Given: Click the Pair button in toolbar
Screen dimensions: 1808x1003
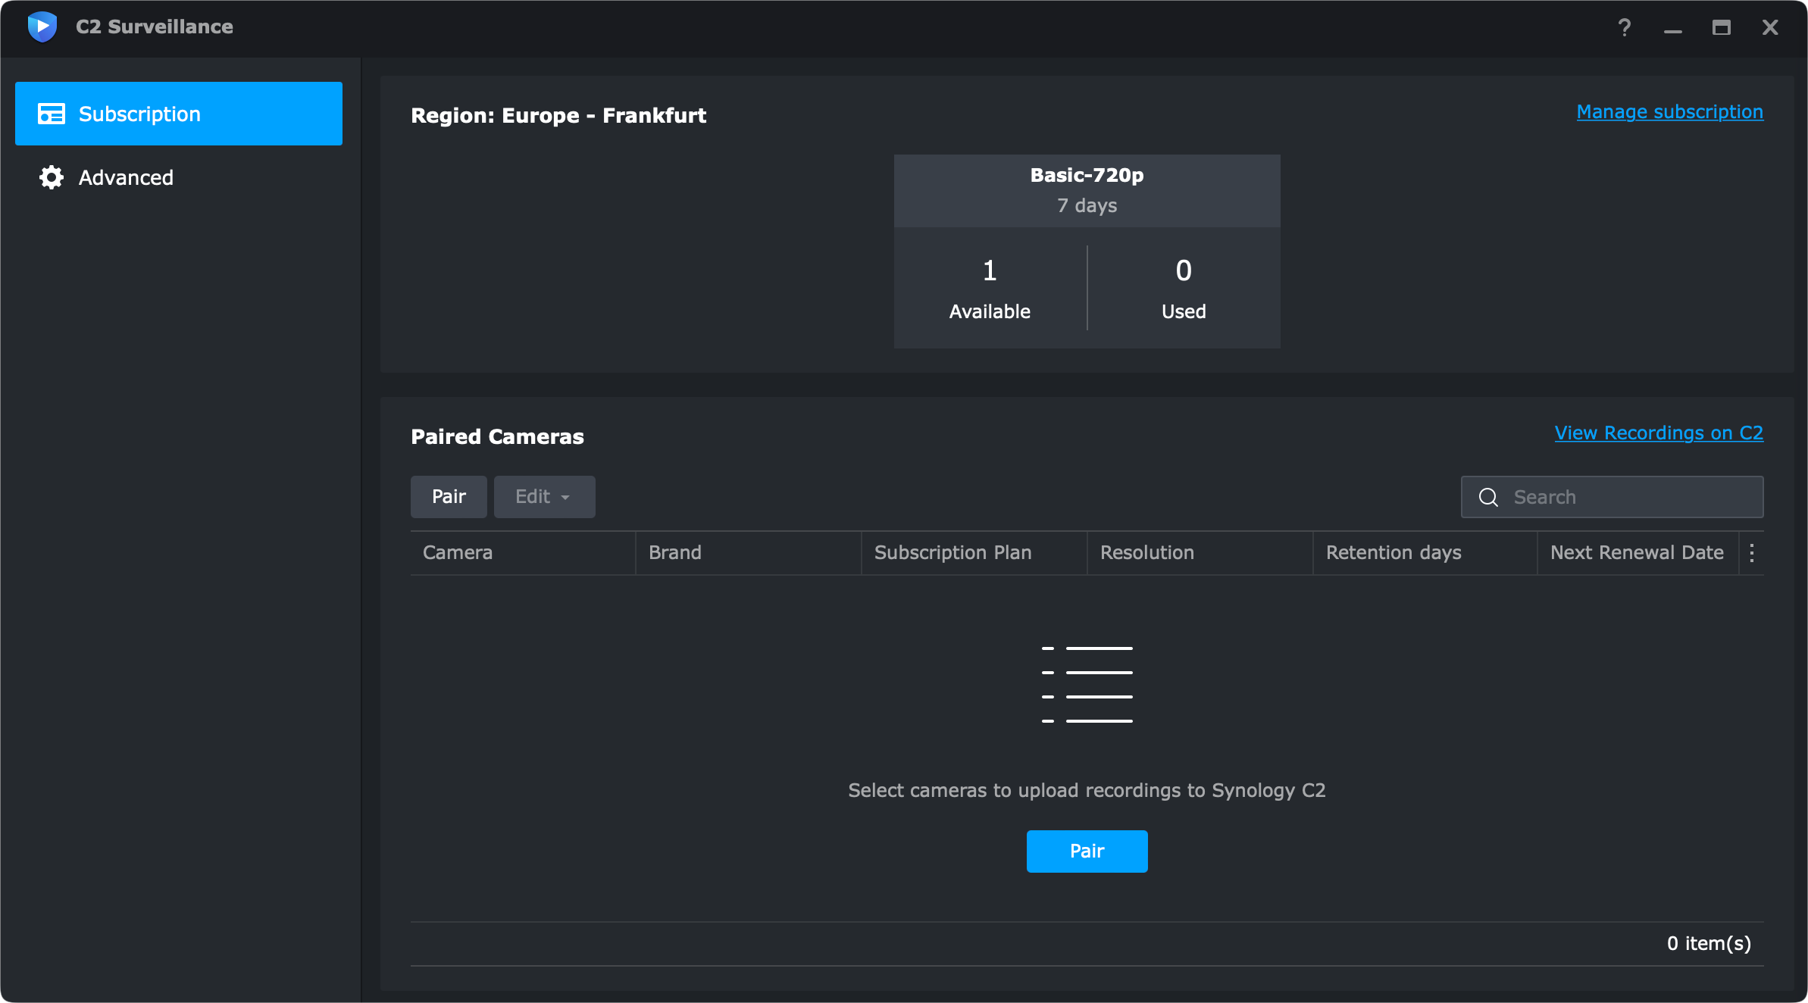Looking at the screenshot, I should coord(449,497).
